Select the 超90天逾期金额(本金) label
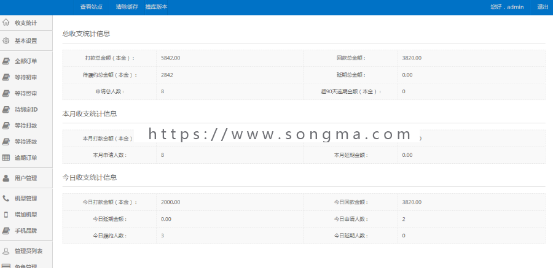 (x=351, y=91)
